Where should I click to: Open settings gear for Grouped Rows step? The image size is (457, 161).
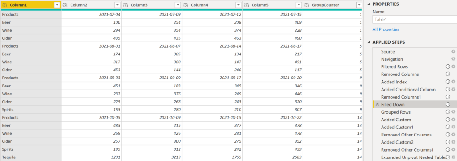[x=453, y=112]
